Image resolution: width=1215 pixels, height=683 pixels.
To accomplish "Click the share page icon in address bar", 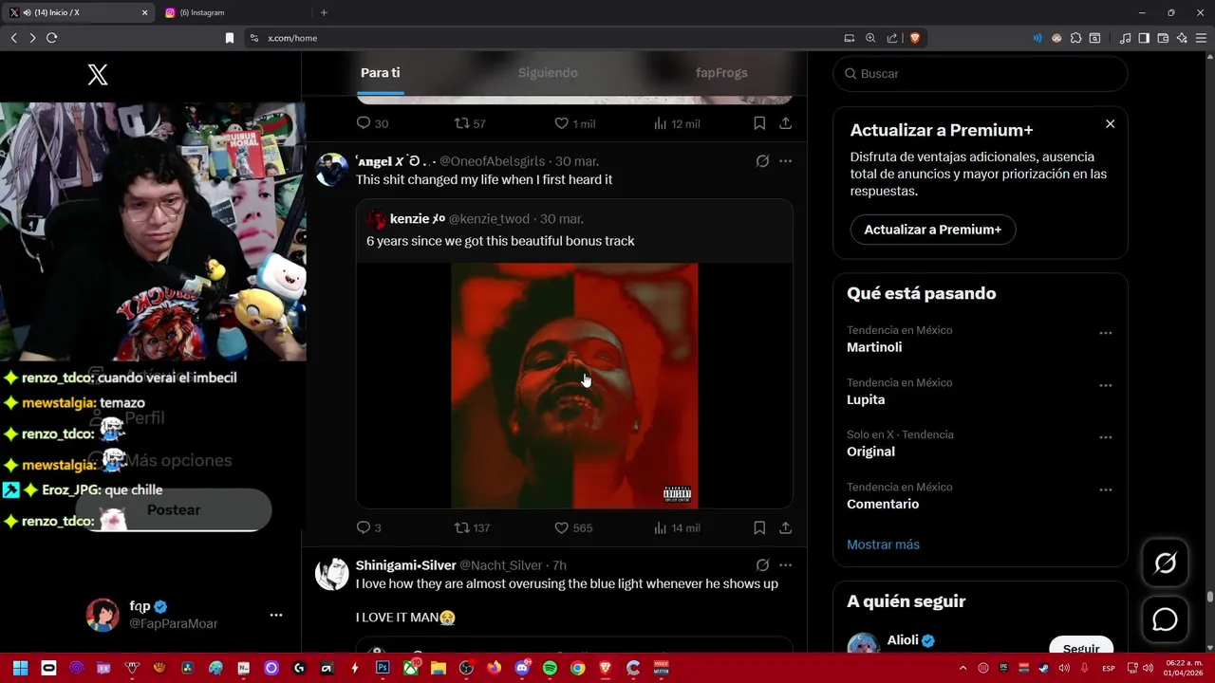I will pos(892,38).
